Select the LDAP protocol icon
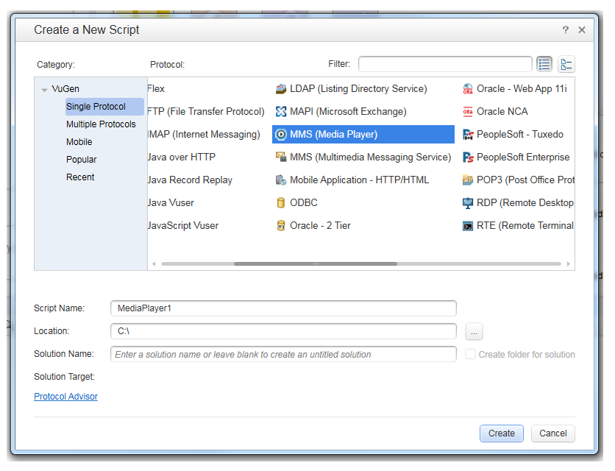615x471 pixels. pyautogui.click(x=281, y=89)
